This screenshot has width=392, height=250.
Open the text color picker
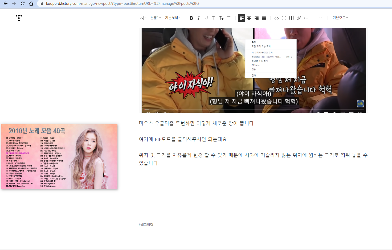[x=221, y=18]
